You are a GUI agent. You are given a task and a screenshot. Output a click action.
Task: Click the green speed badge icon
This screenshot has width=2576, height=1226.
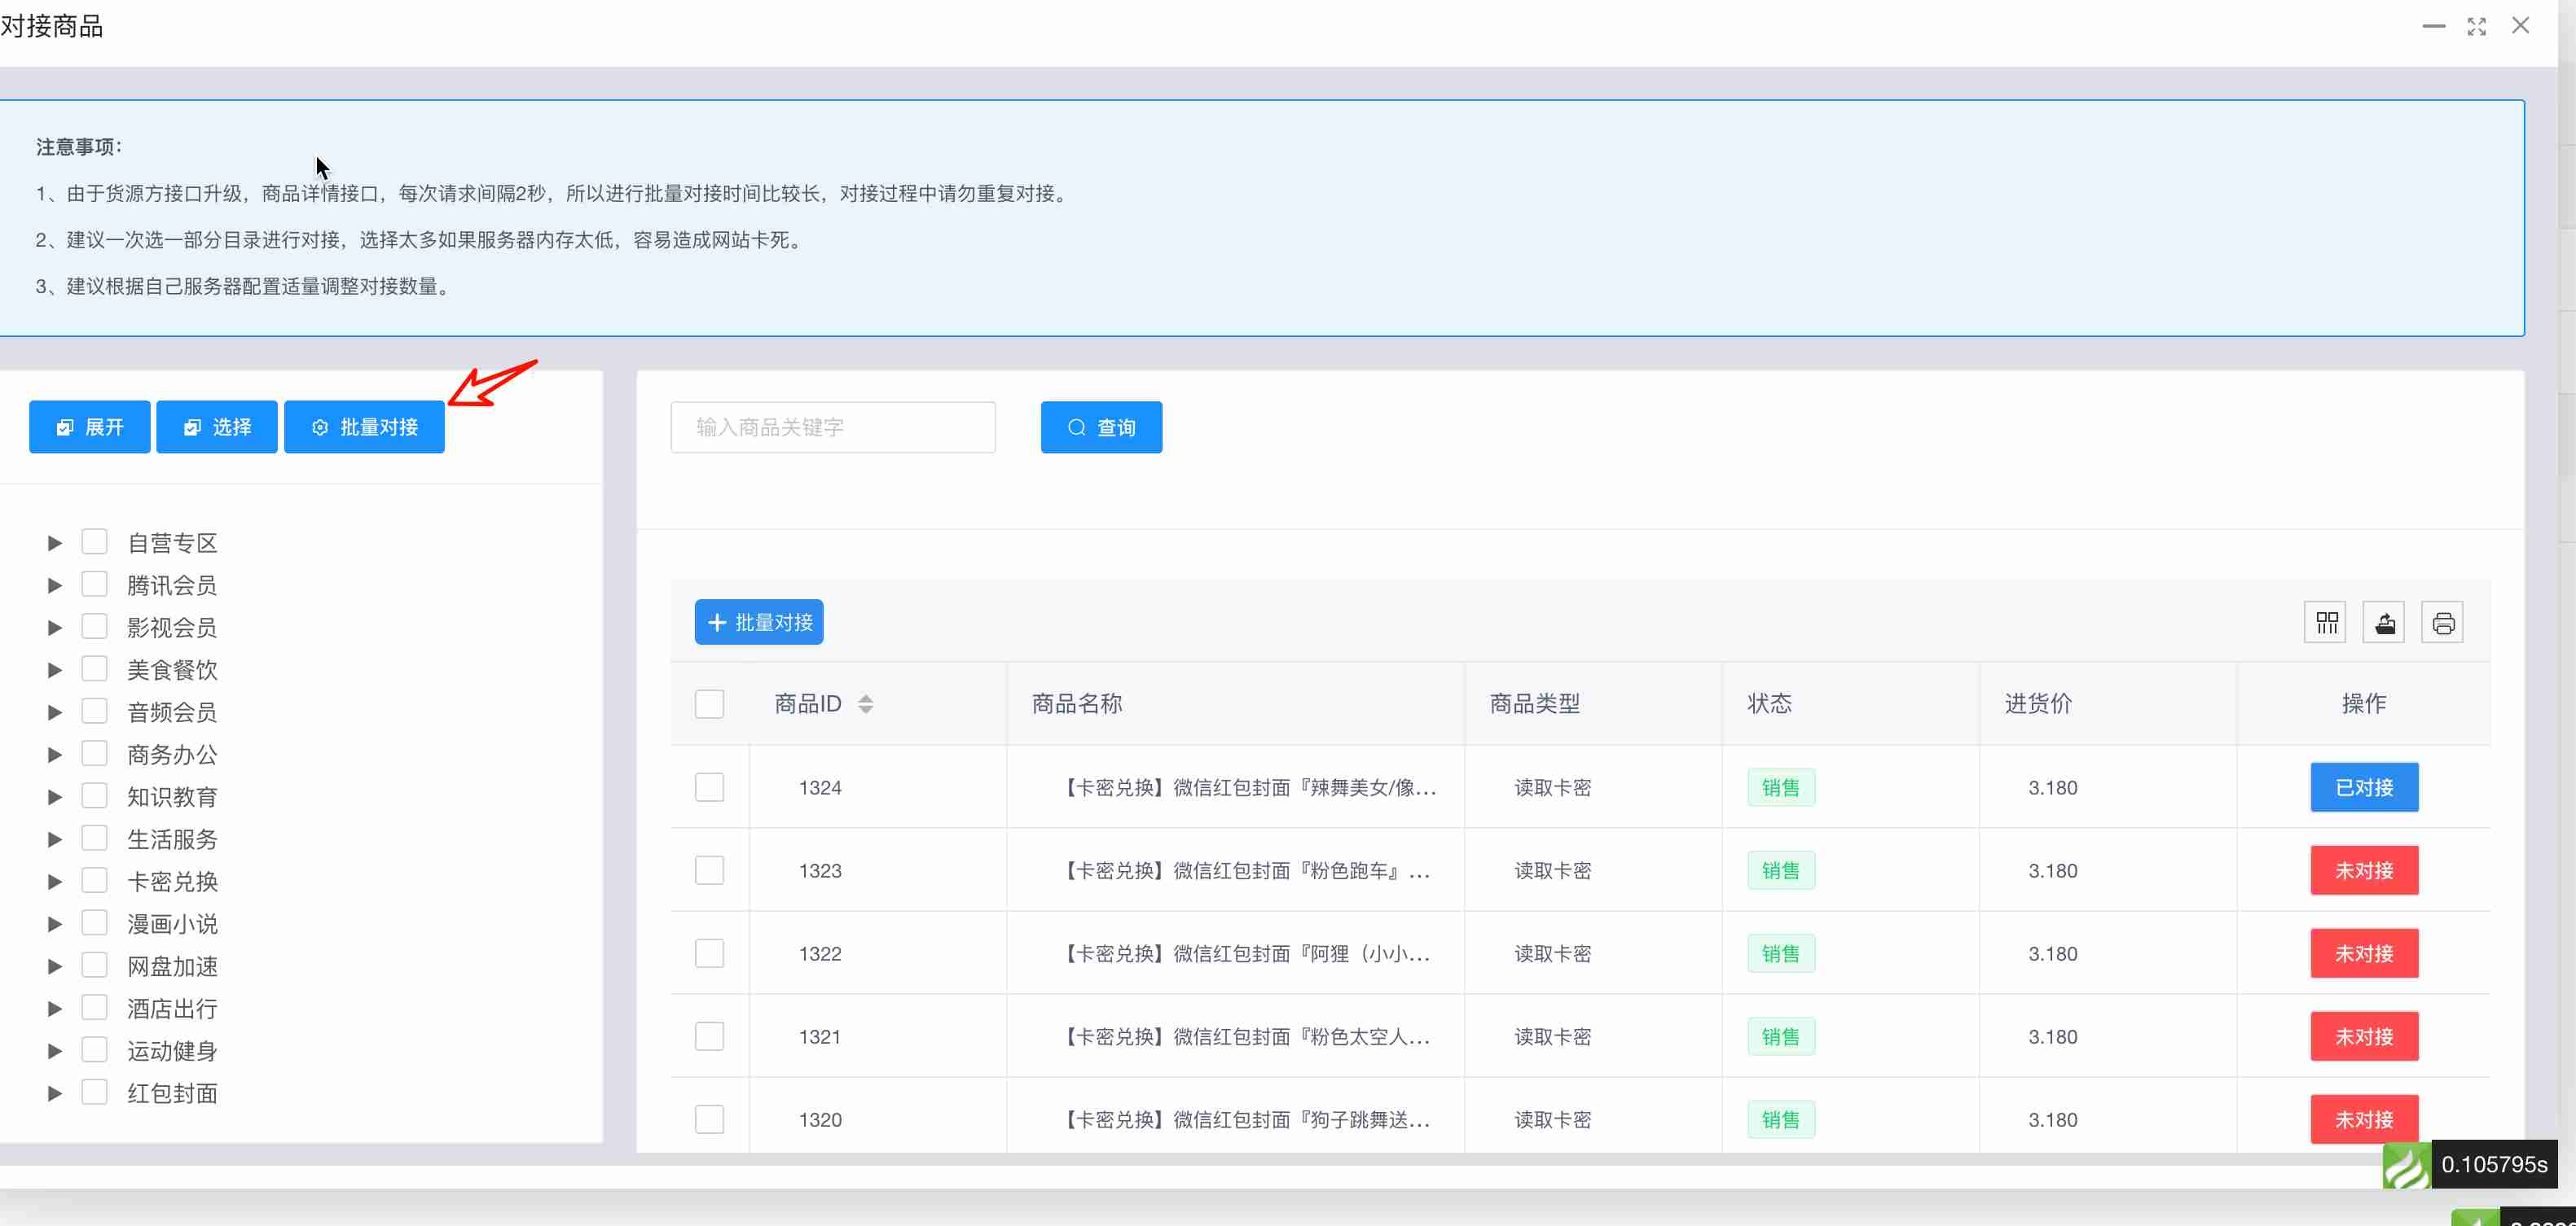pos(2407,1164)
